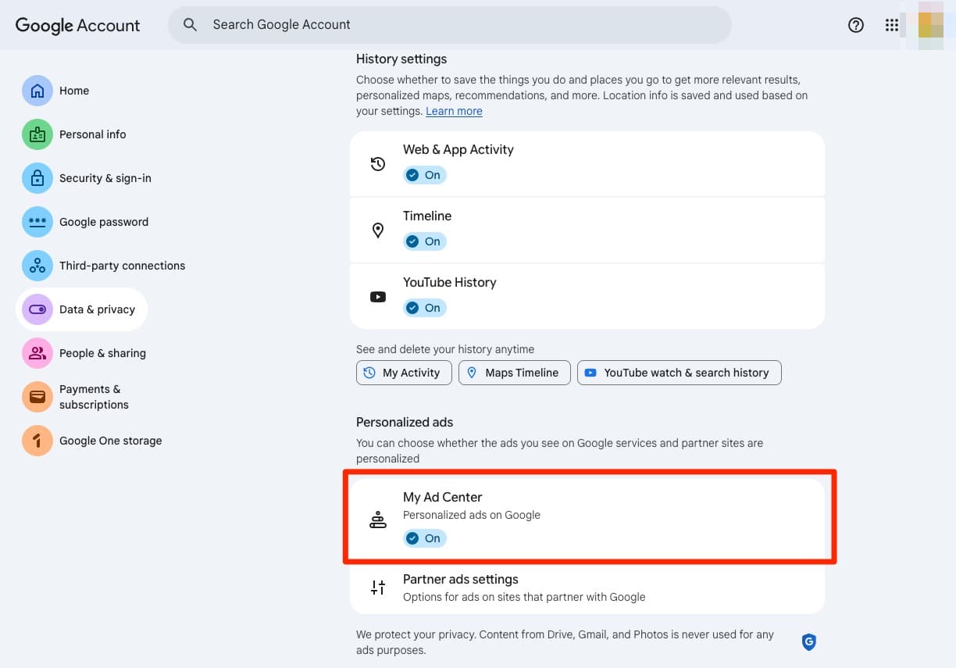This screenshot has height=668, width=956.
Task: Open Google One storage
Action: click(x=111, y=441)
